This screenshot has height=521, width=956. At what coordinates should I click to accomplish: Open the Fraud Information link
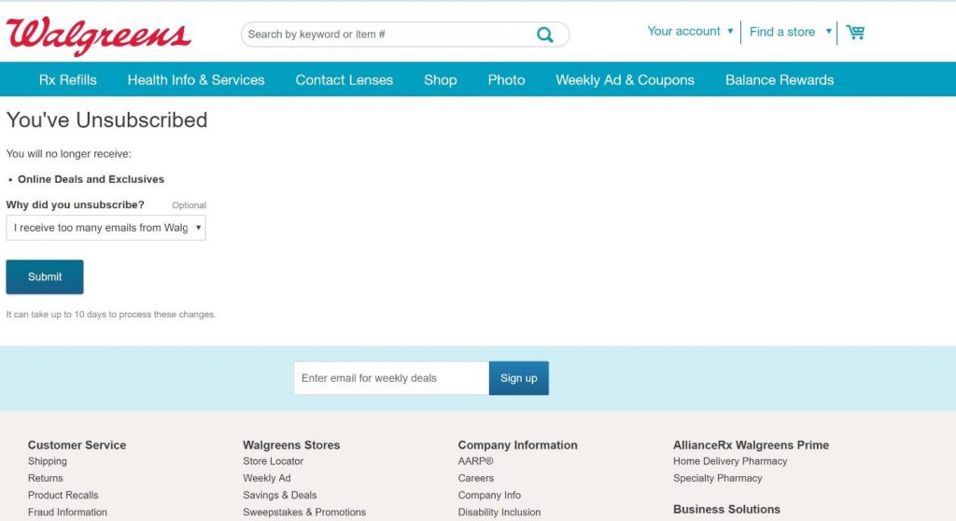(x=67, y=513)
